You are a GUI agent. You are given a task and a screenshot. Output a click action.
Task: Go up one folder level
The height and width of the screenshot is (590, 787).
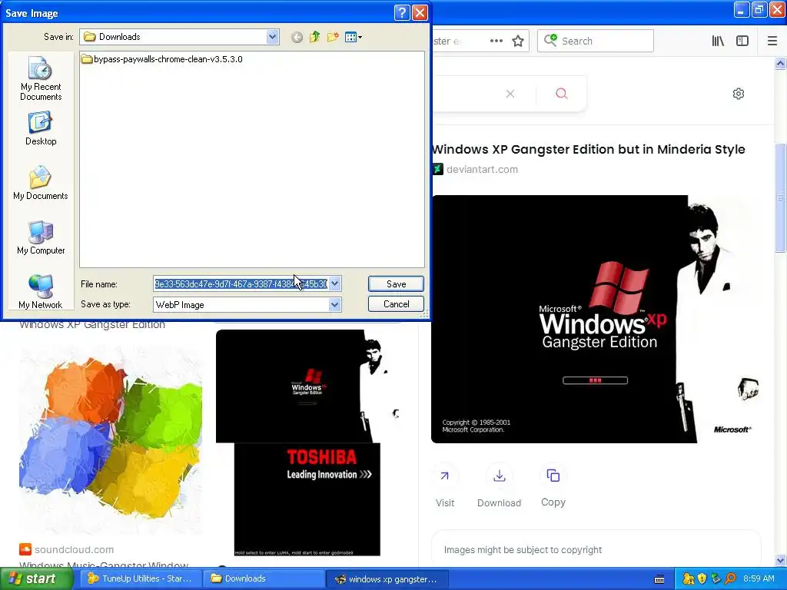[x=314, y=37]
